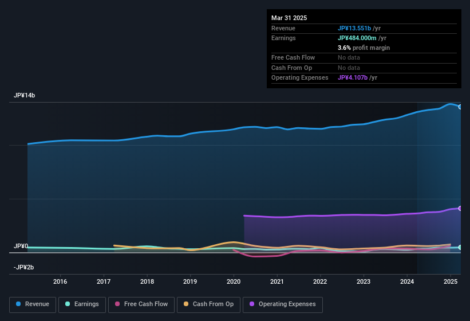Toggle the Cash From Op legend button
Image resolution: width=470 pixels, height=321 pixels.
click(208, 304)
